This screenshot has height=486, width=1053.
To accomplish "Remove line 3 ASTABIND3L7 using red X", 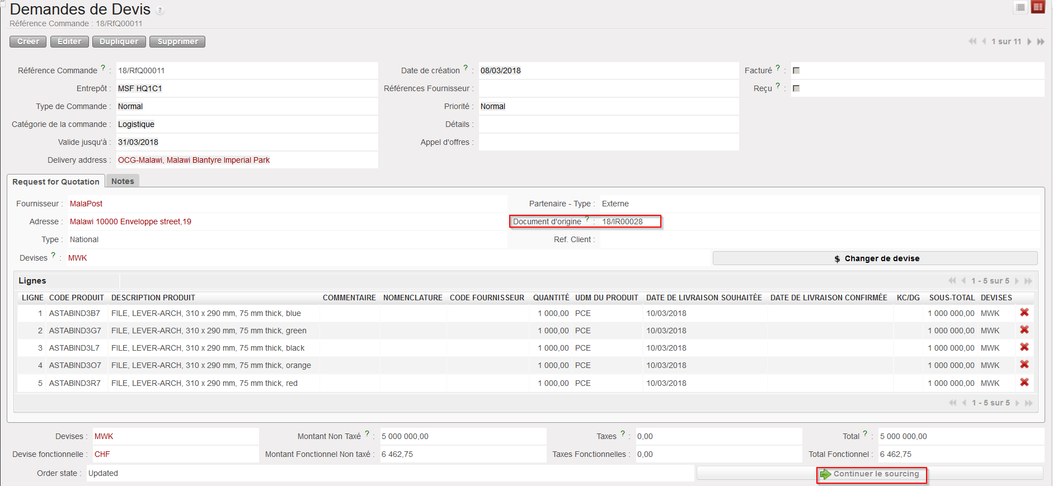I will pyautogui.click(x=1024, y=347).
